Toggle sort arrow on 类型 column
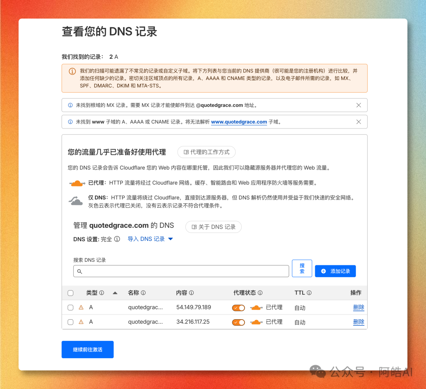Screen dimensions: 426x389 pyautogui.click(x=115, y=293)
